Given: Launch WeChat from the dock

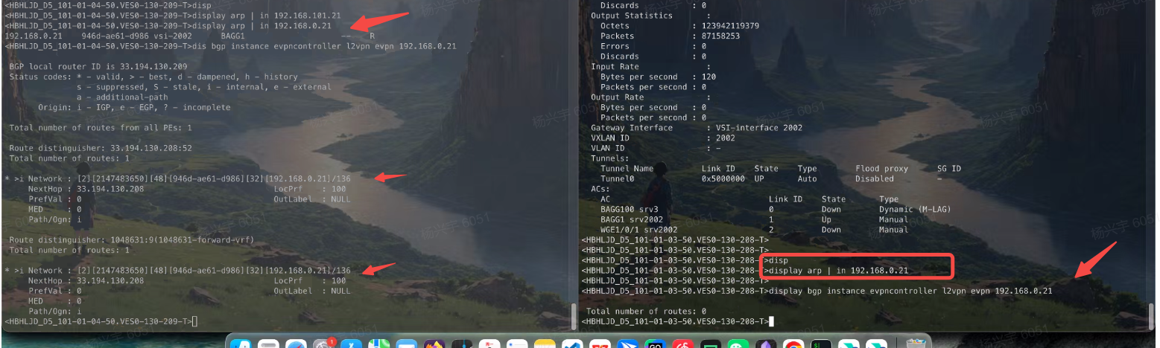Looking at the screenshot, I should (738, 344).
